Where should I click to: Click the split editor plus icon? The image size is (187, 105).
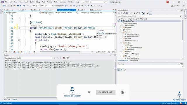115,13
